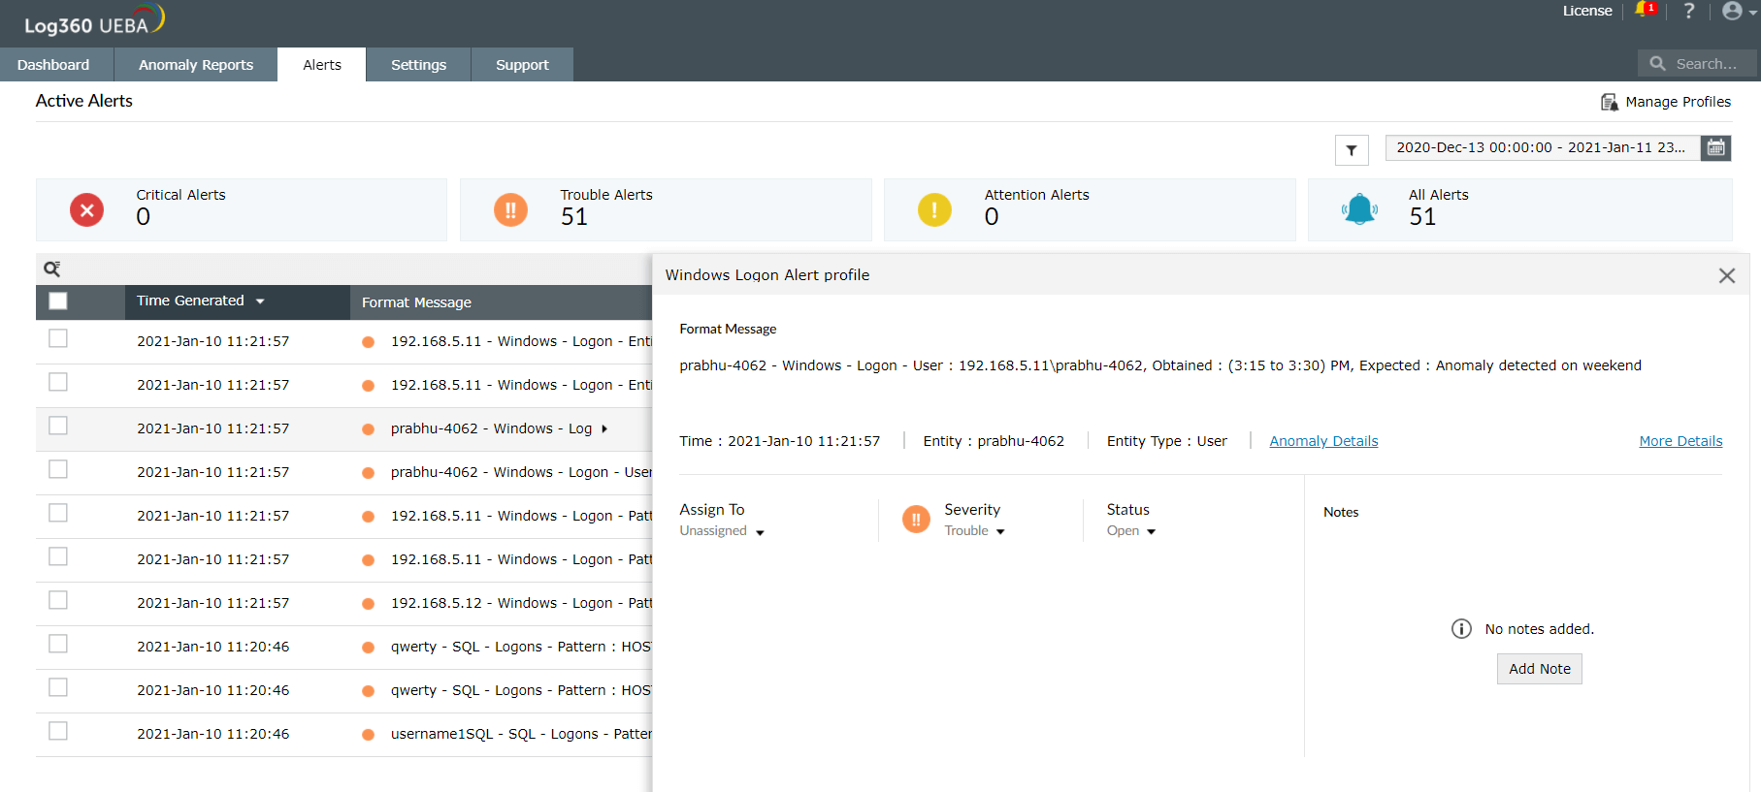This screenshot has width=1761, height=792.
Task: Go to the Settings tab
Action: pyautogui.click(x=418, y=65)
